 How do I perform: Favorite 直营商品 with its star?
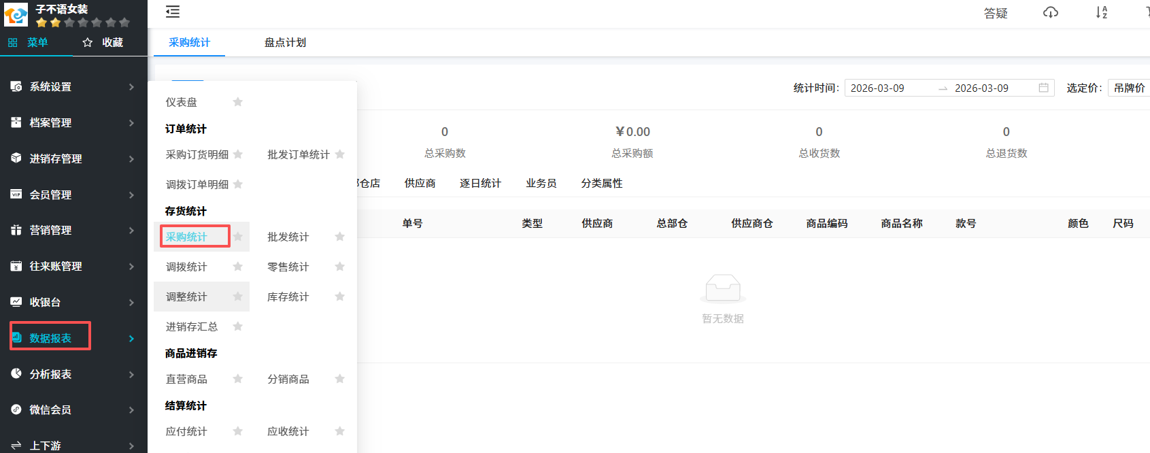coord(238,379)
